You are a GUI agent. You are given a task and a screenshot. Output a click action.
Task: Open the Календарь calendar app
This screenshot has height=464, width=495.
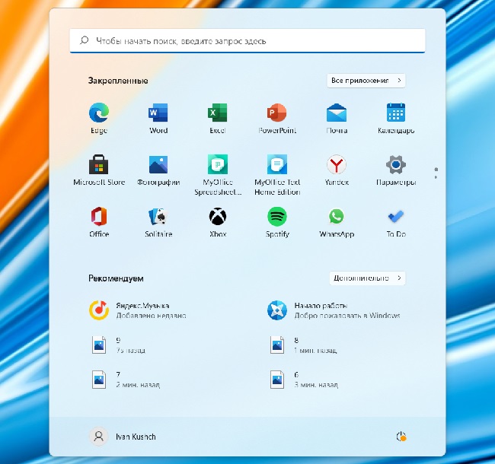click(x=396, y=118)
